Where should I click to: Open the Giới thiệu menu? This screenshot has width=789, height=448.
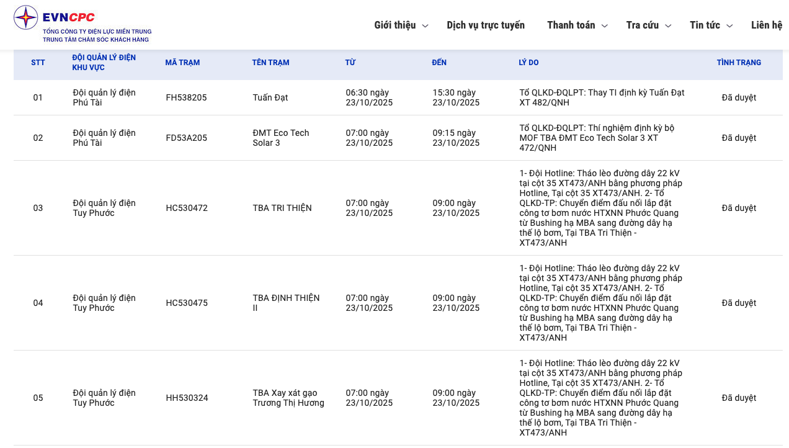(394, 25)
